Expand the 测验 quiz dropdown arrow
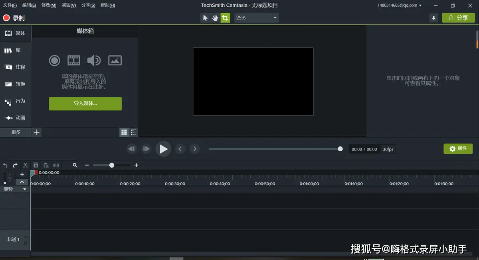This screenshot has height=260, width=479. (x=25, y=190)
